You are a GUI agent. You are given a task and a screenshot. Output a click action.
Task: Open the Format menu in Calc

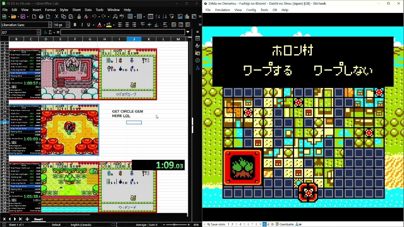[x=50, y=10]
